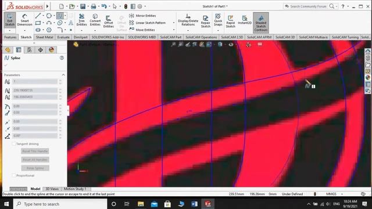The image size is (372, 209).
Task: Open dropdown under Smart Dimension
Action: coord(24,30)
